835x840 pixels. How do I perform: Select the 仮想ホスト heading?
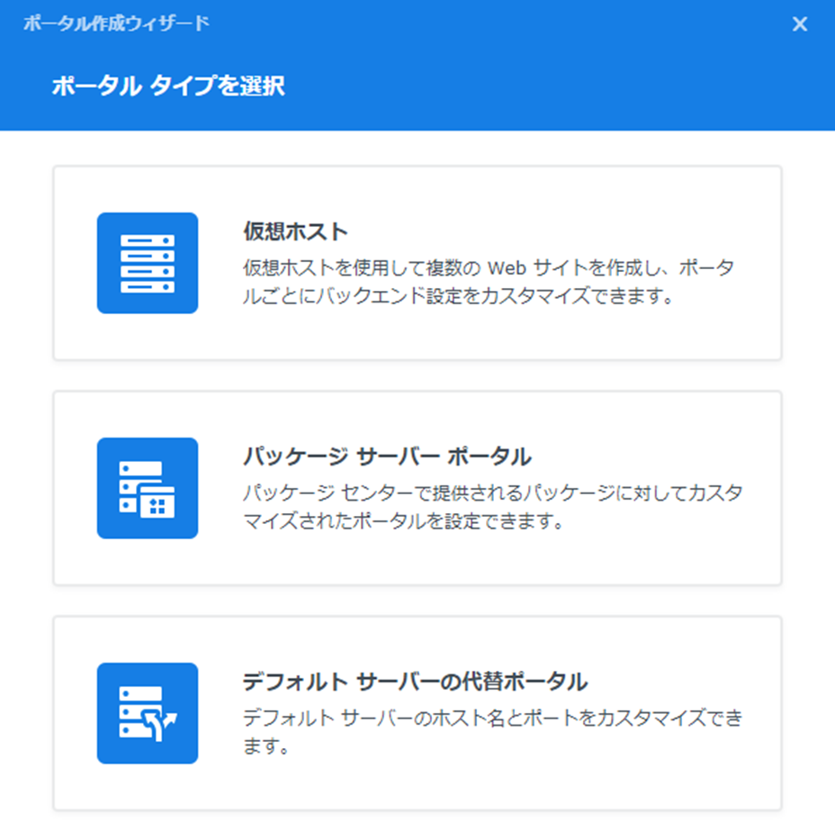point(295,232)
